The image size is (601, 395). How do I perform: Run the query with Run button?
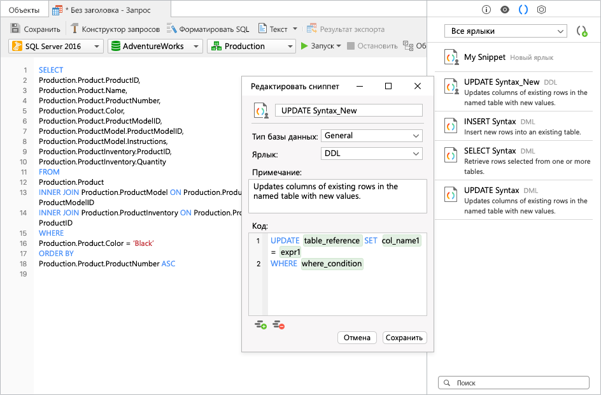(x=321, y=46)
